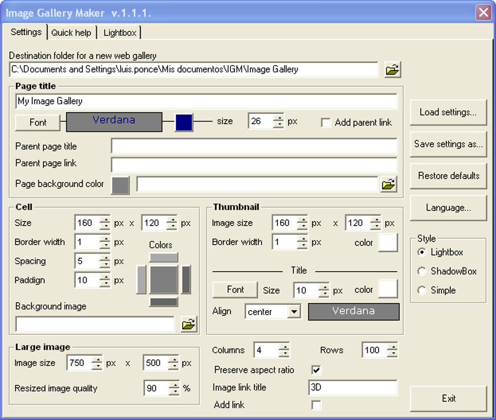Click the page background color swatch
Viewport: 496px width, 420px height.
119,185
